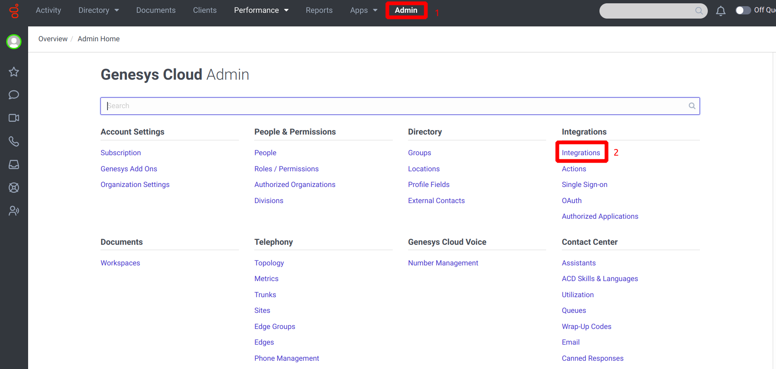Open the chat bubble icon
The width and height of the screenshot is (776, 369).
pos(14,95)
